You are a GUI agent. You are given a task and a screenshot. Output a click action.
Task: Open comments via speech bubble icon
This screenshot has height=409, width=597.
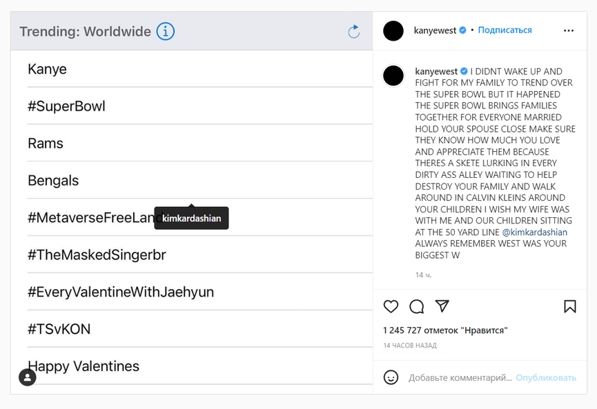[x=416, y=306]
